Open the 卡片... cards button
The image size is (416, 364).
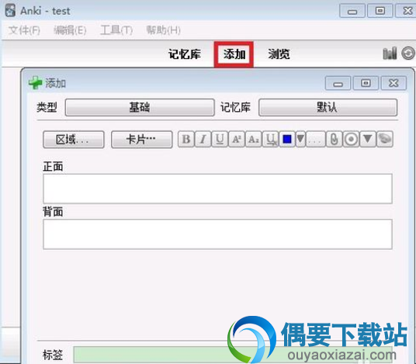(142, 139)
